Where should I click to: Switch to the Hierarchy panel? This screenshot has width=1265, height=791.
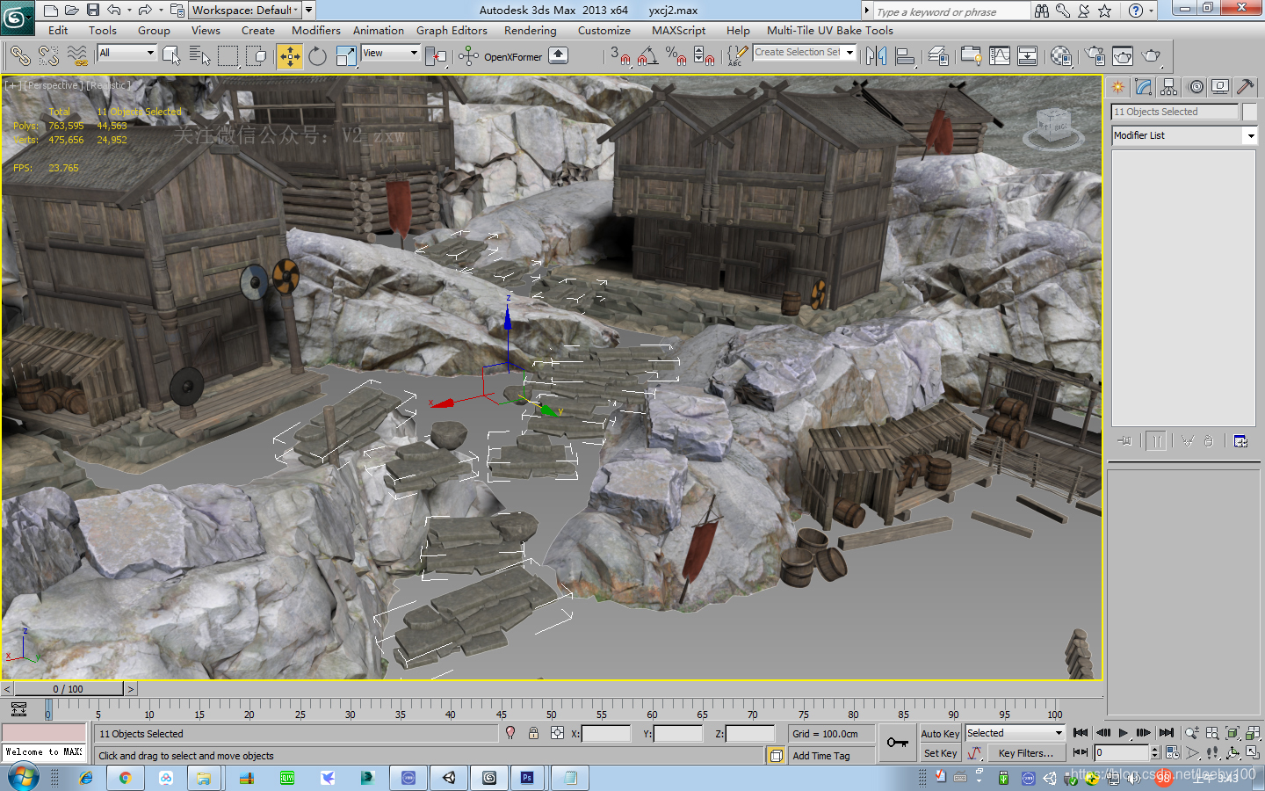tap(1168, 87)
